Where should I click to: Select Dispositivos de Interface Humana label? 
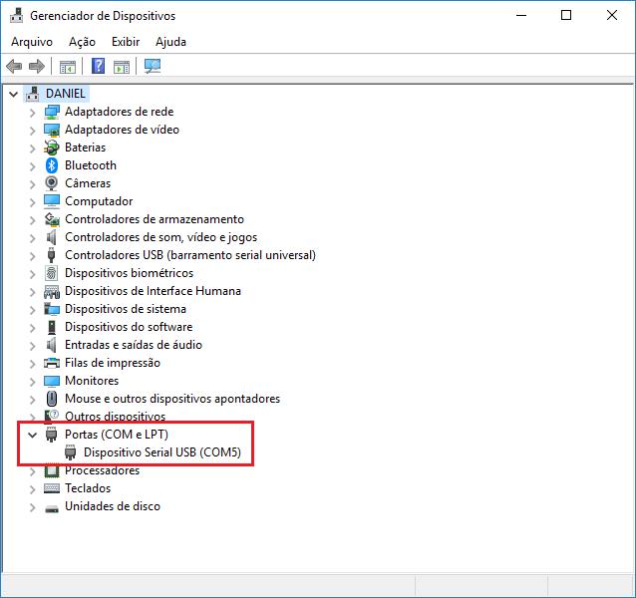[153, 291]
